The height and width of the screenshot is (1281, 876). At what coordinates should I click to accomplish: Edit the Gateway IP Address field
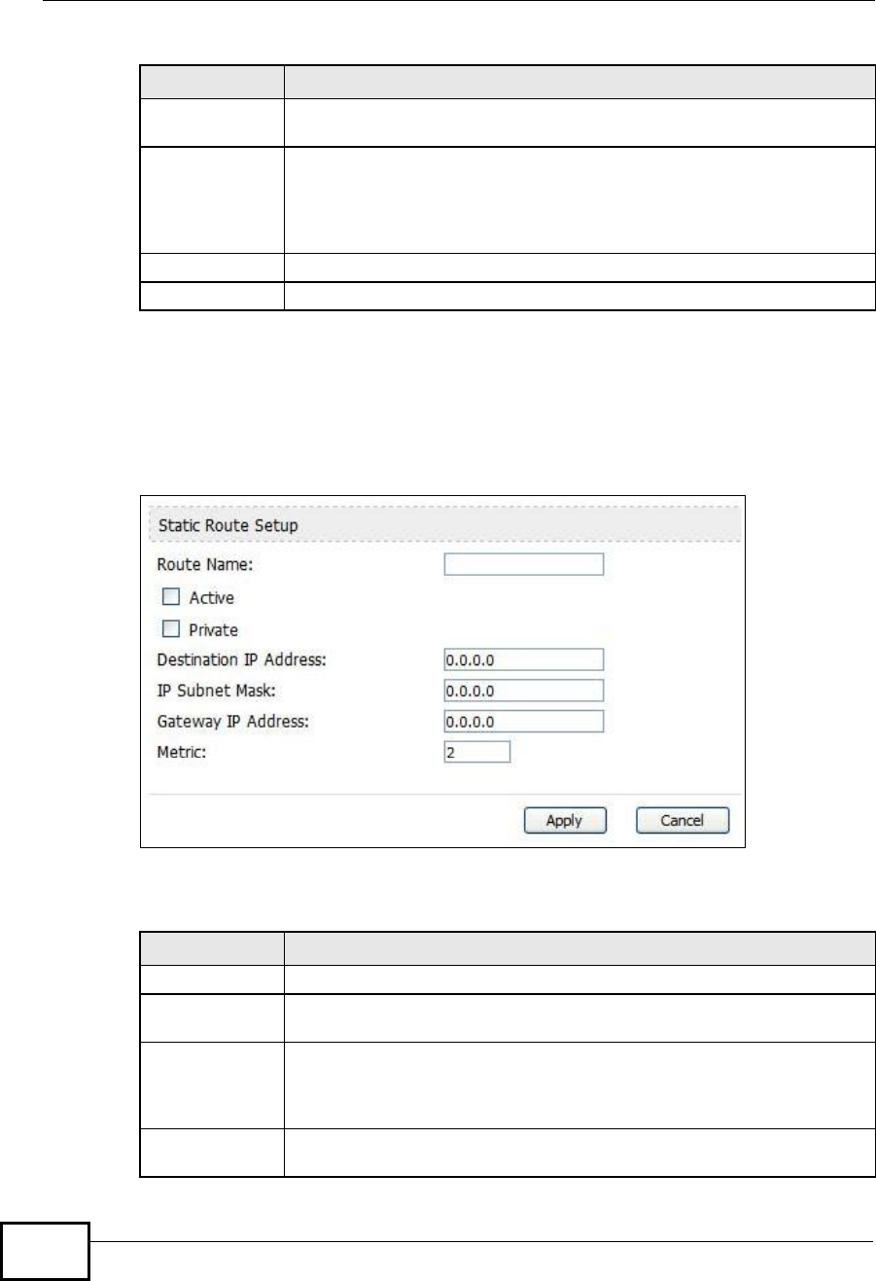524,722
